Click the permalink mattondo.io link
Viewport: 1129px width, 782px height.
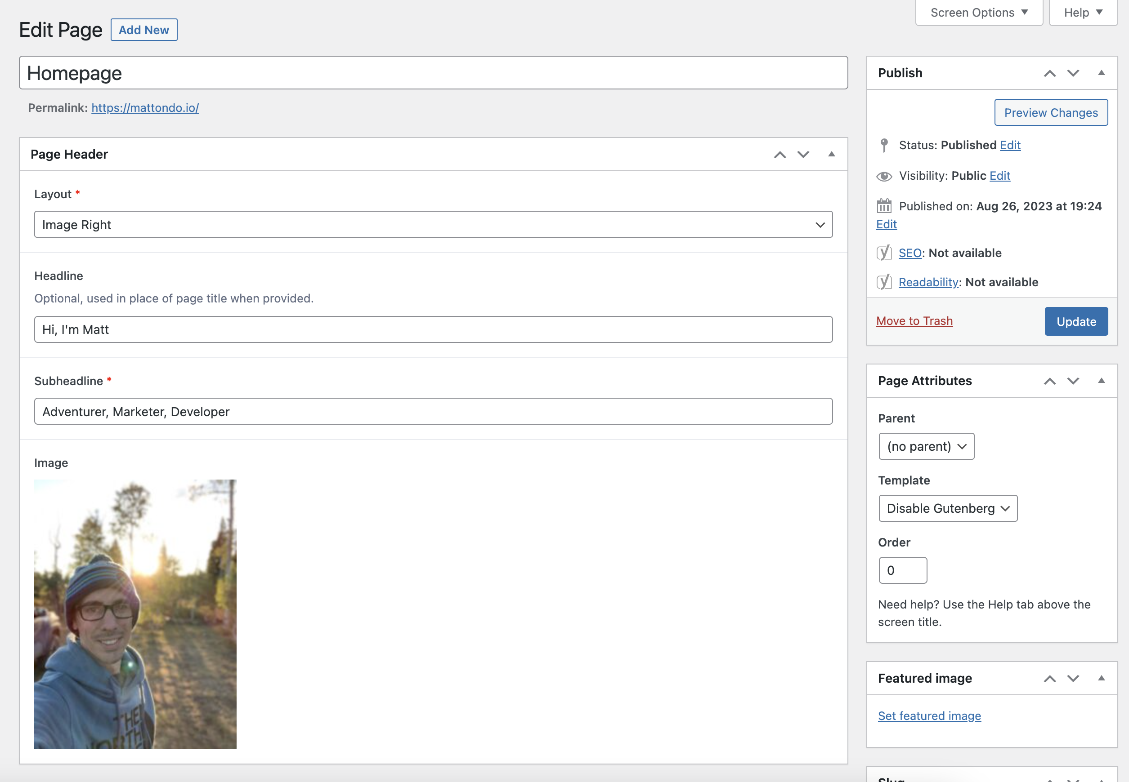pyautogui.click(x=145, y=108)
